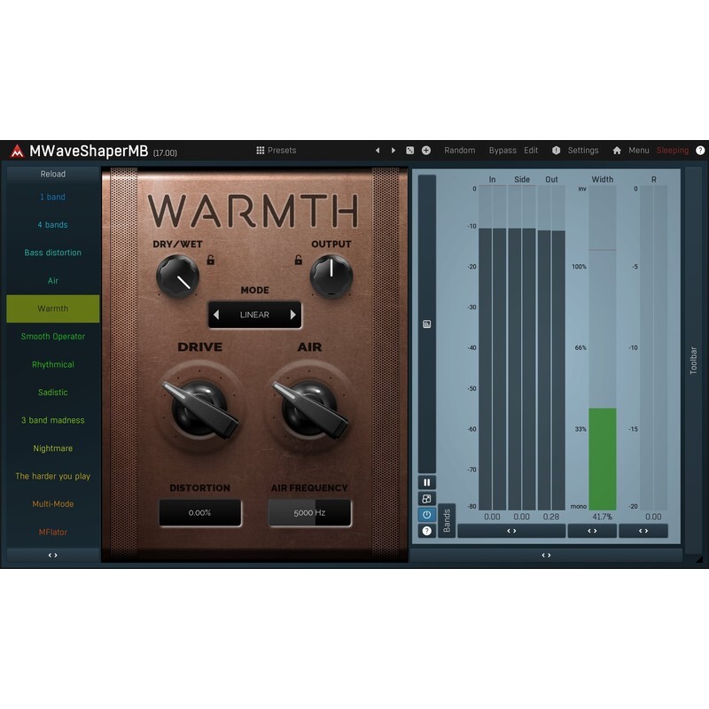Go to next preset arrow

click(393, 151)
